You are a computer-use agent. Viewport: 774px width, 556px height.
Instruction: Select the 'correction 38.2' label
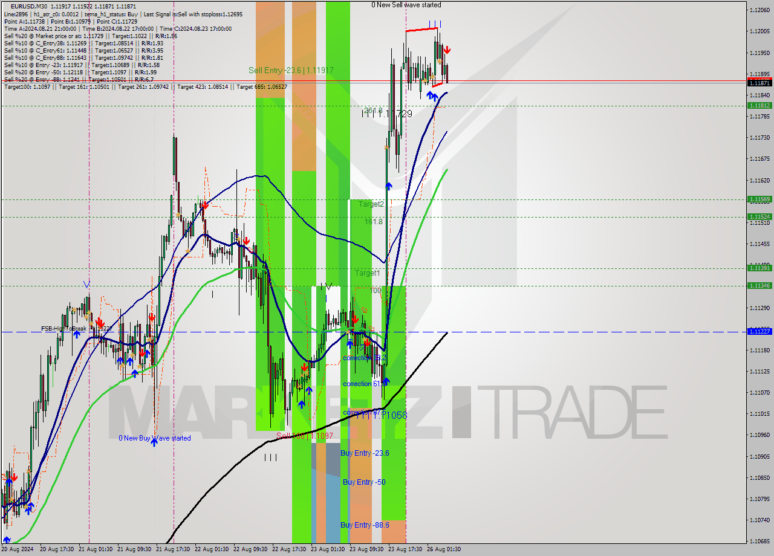pyautogui.click(x=365, y=358)
